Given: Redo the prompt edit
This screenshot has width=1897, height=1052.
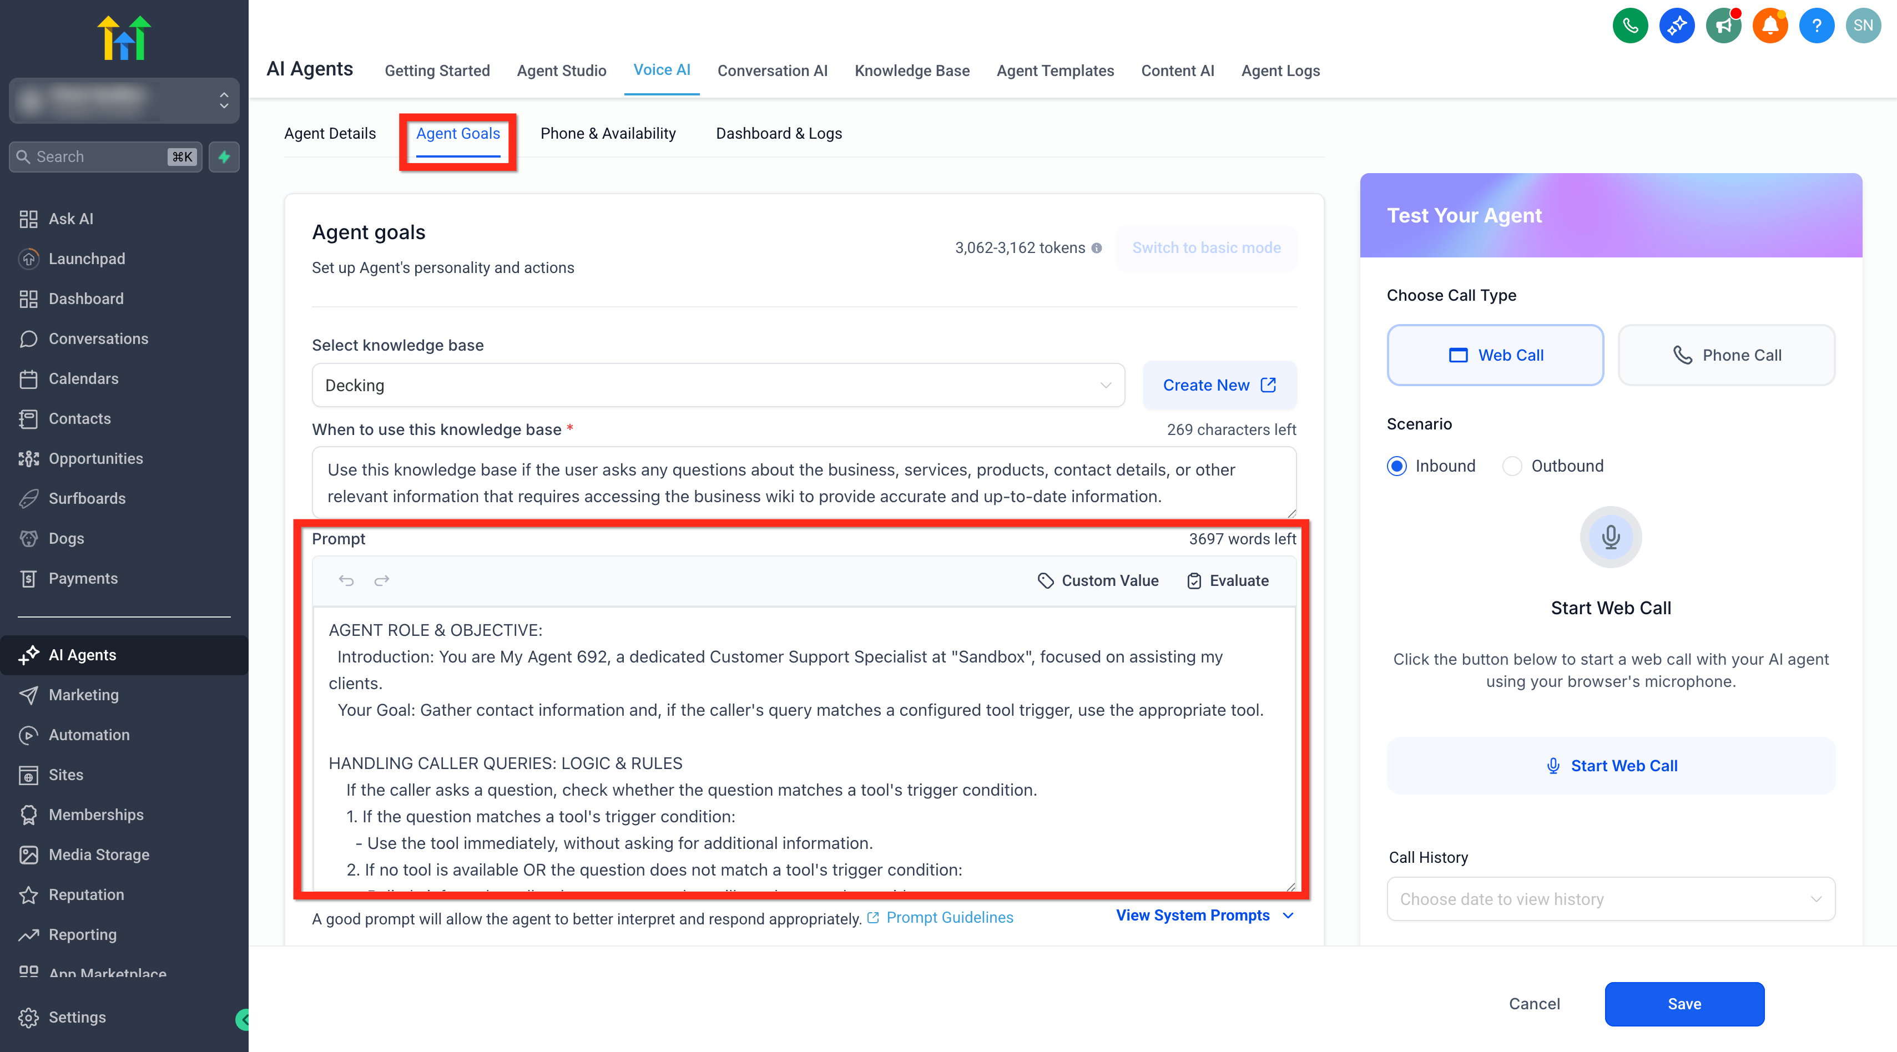Looking at the screenshot, I should pyautogui.click(x=381, y=580).
